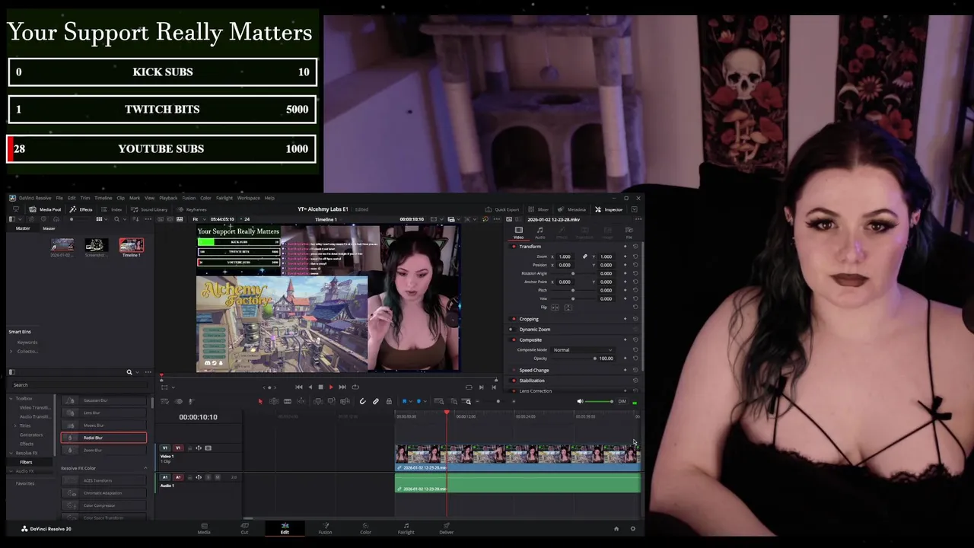Image resolution: width=974 pixels, height=548 pixels.
Task: Select the Video tab in Inspector
Action: click(518, 232)
